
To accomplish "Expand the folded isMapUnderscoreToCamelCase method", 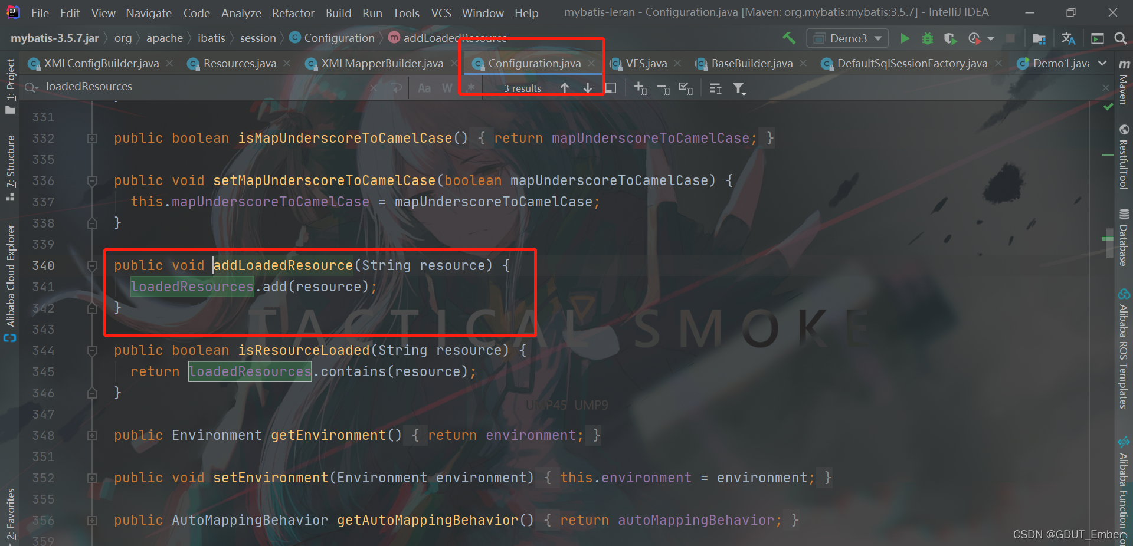I will 92,139.
